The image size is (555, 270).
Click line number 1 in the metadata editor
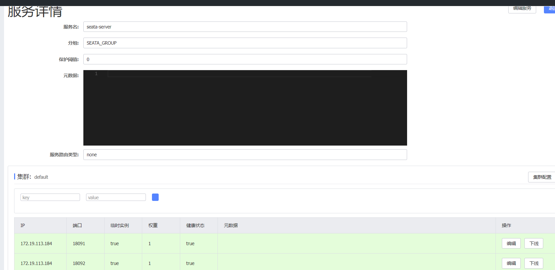(x=96, y=73)
